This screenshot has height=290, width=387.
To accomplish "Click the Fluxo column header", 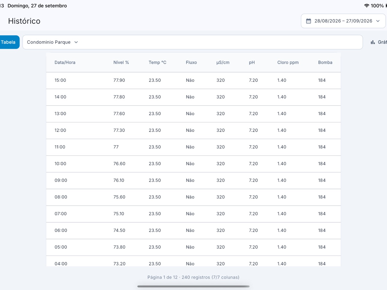I will [191, 62].
